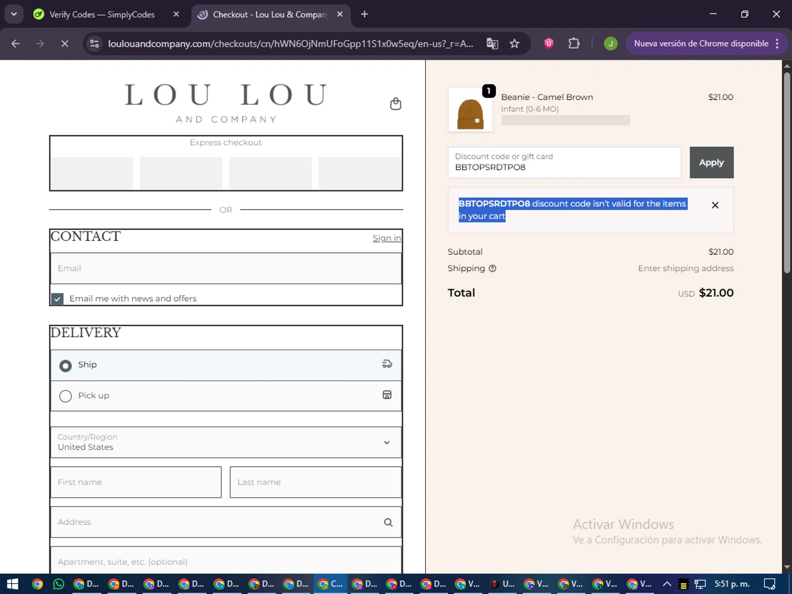Screen dimensions: 792x594
Task: Select the Ship delivery option
Action: coord(65,365)
